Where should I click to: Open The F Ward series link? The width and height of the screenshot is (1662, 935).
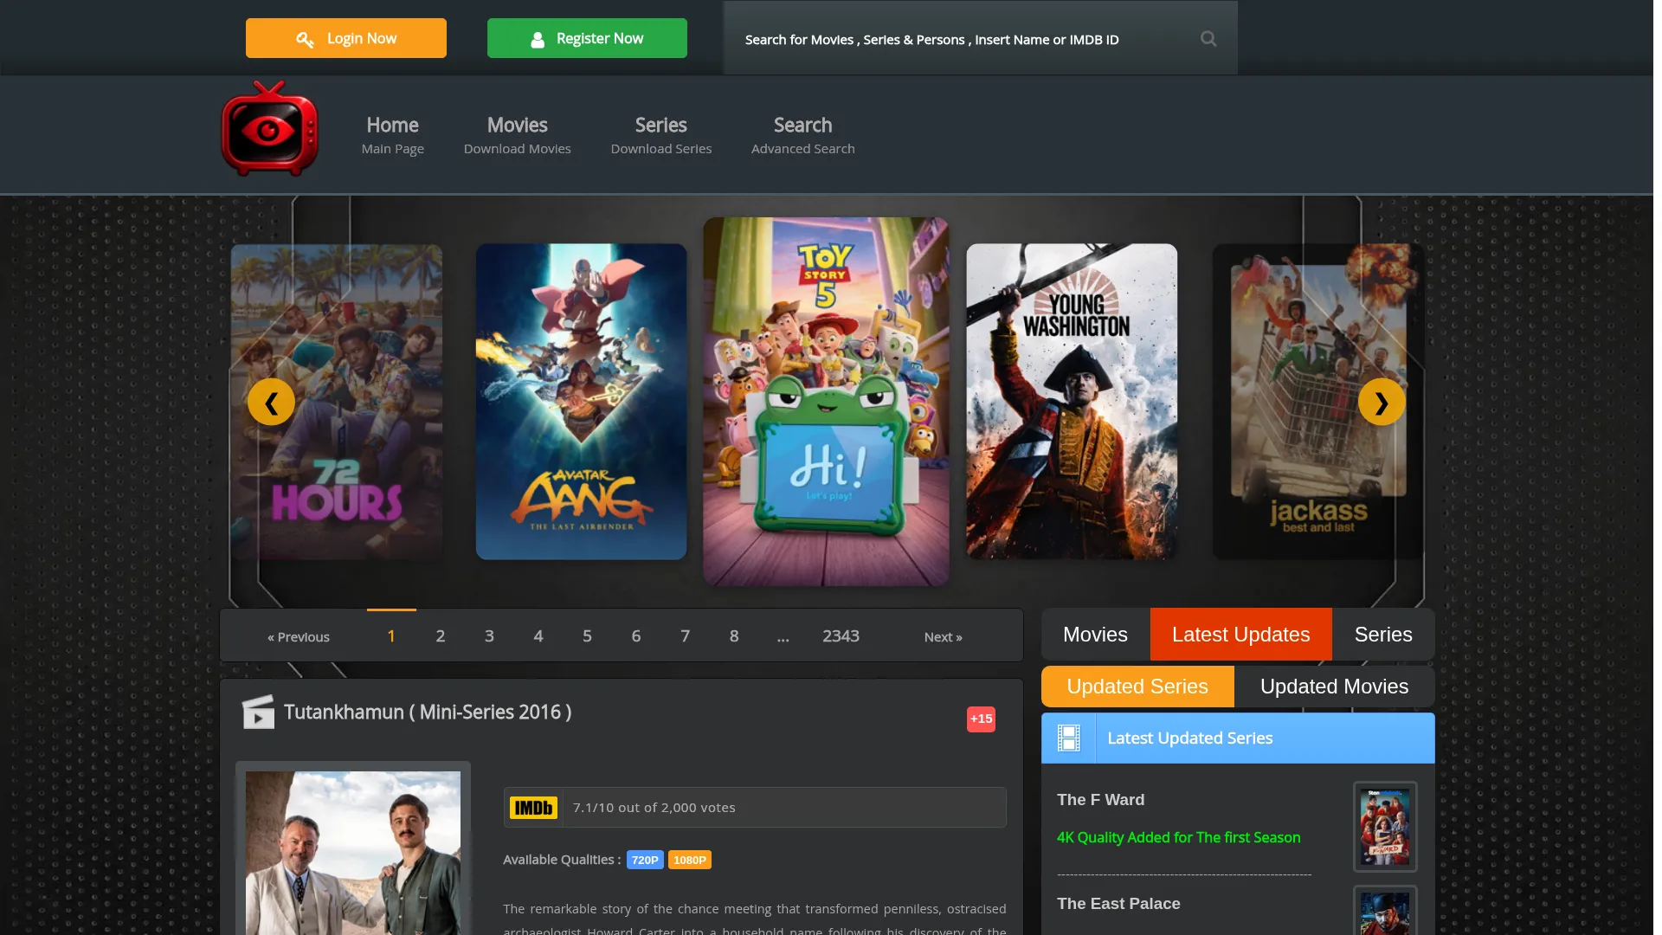(x=1100, y=800)
